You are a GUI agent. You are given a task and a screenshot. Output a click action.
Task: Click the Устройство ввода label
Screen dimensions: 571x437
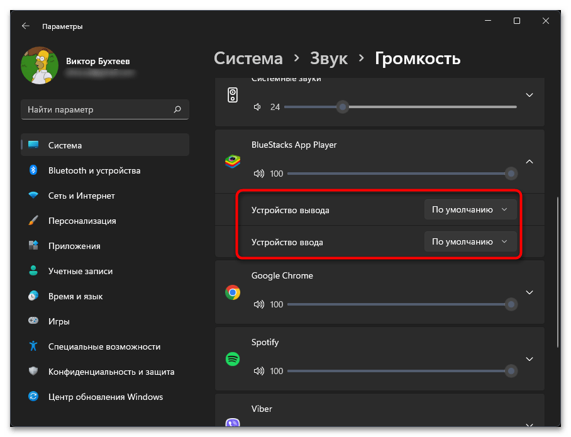click(287, 242)
